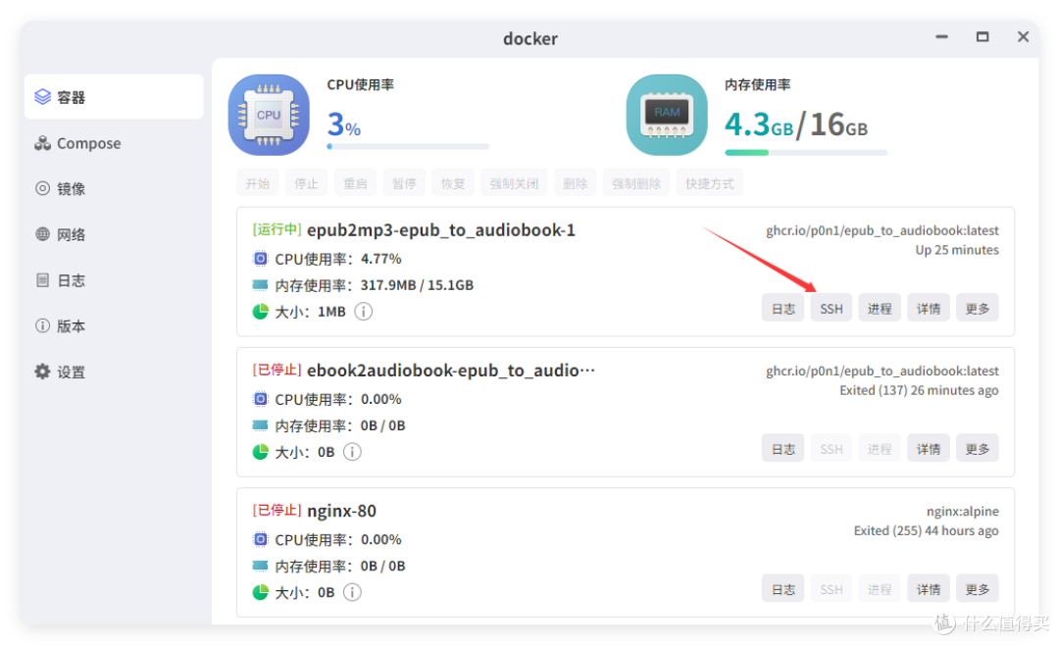Click the nginx:alpine image label
The height and width of the screenshot is (645, 1059).
pos(963,512)
